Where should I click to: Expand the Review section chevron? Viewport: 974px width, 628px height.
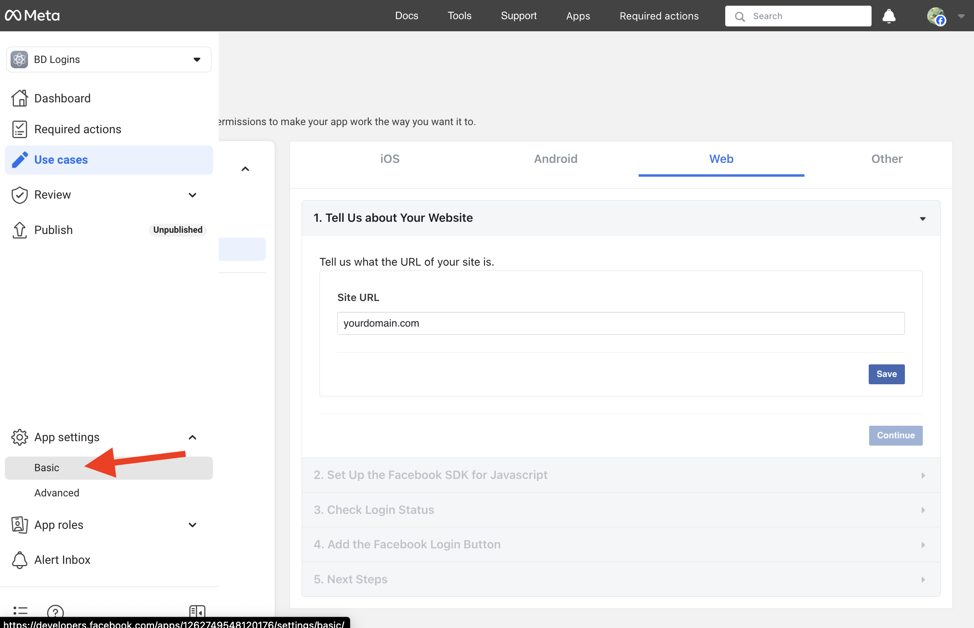[192, 195]
